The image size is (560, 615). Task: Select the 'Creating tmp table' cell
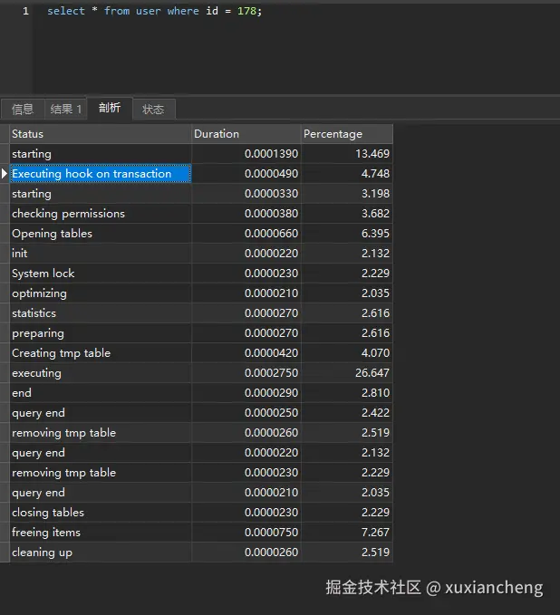tap(101, 353)
